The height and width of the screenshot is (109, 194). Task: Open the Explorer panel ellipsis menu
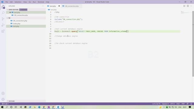[43, 6]
